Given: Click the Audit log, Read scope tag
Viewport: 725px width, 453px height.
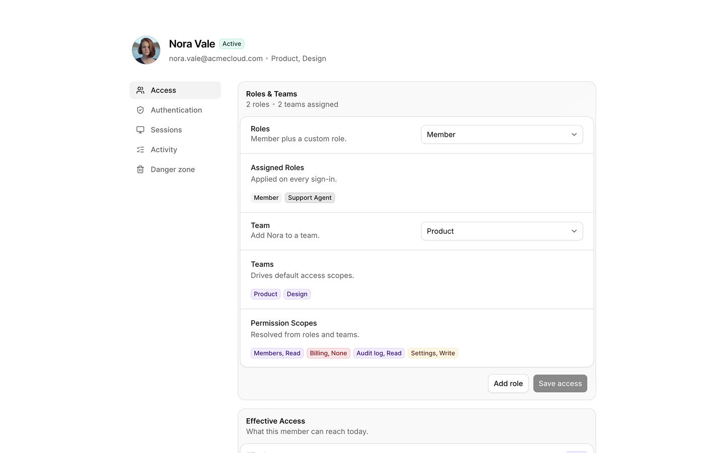Looking at the screenshot, I should coord(379,353).
